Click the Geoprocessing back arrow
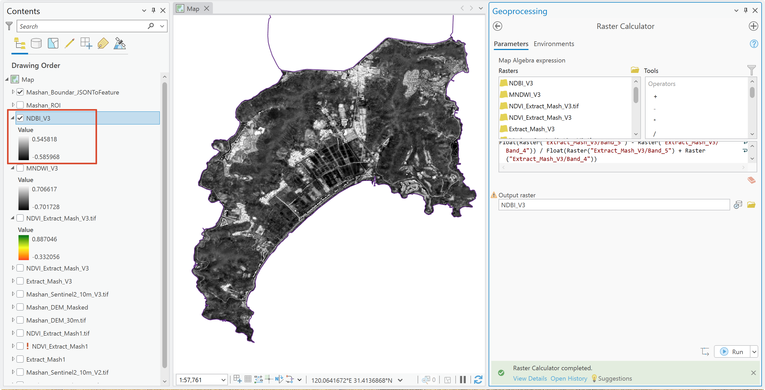This screenshot has width=765, height=390. (498, 26)
